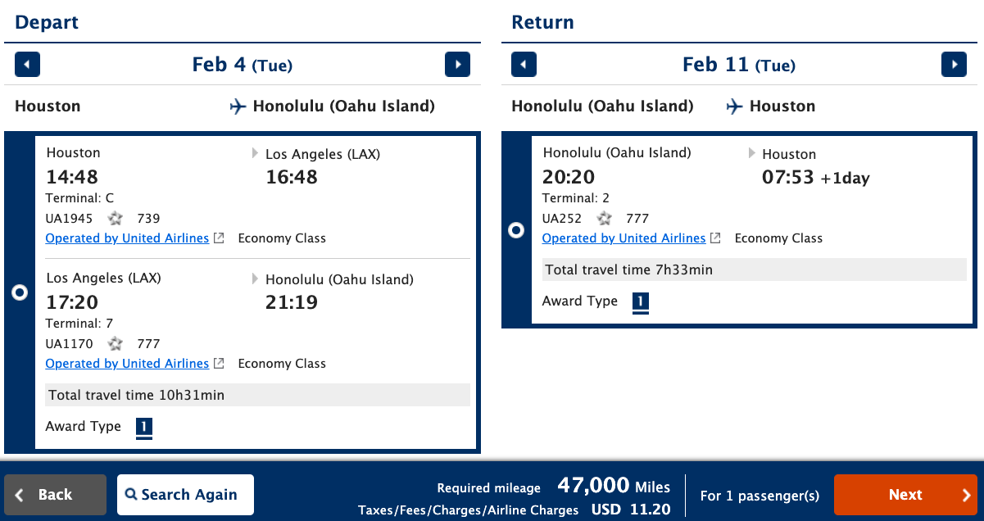Viewport: 984px width, 521px height.
Task: Click return Award Type 1 badge
Action: point(641,301)
